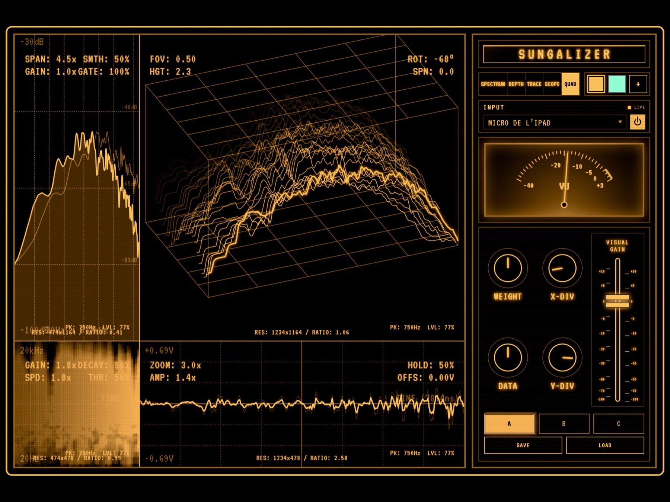The width and height of the screenshot is (670, 502).
Task: Click the FOV: 0.50 value
Action: [x=172, y=59]
